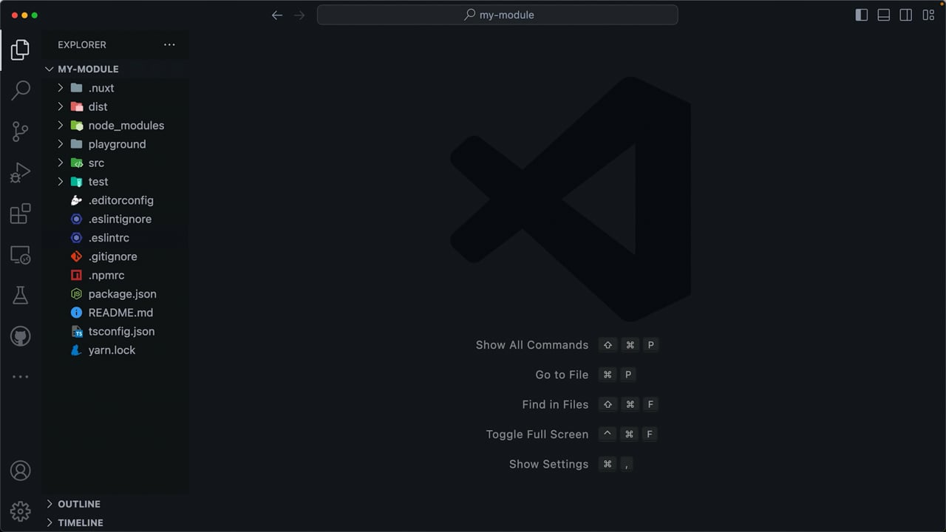Toggle the bottom panel

(x=883, y=15)
